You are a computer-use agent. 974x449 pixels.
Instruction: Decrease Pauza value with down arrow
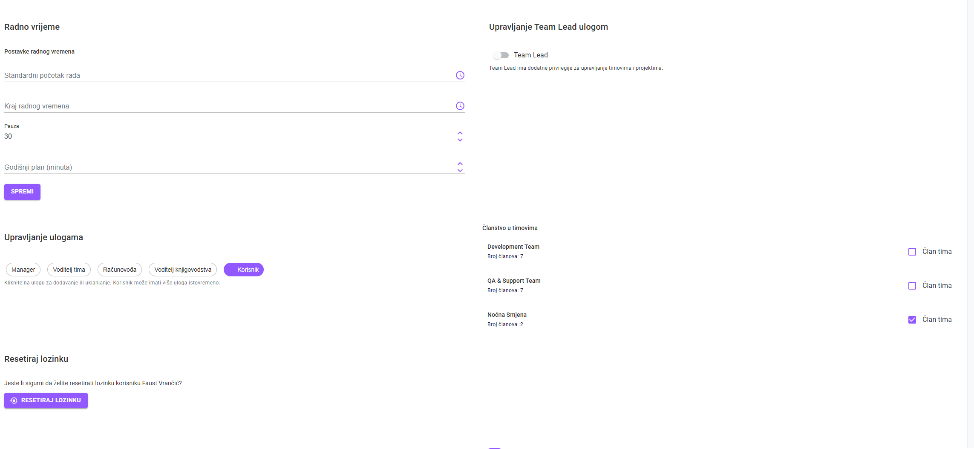click(x=460, y=140)
